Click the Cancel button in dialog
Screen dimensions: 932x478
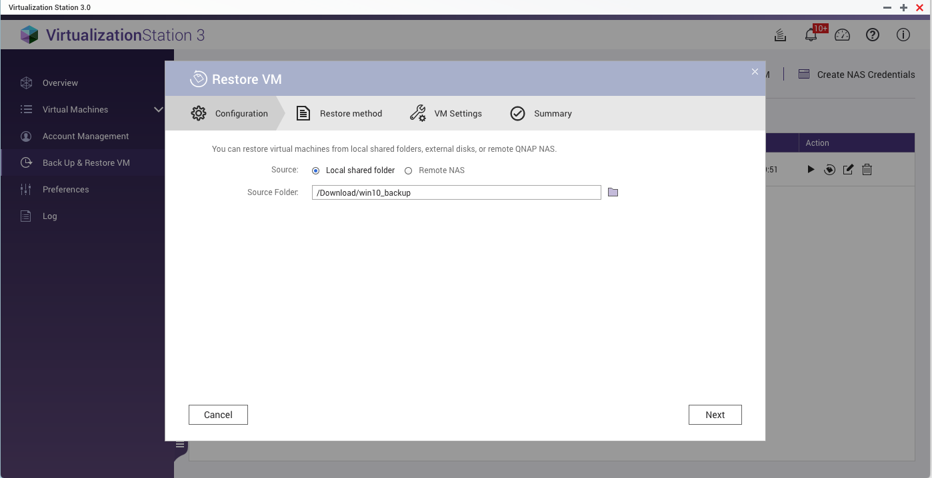[218, 415]
